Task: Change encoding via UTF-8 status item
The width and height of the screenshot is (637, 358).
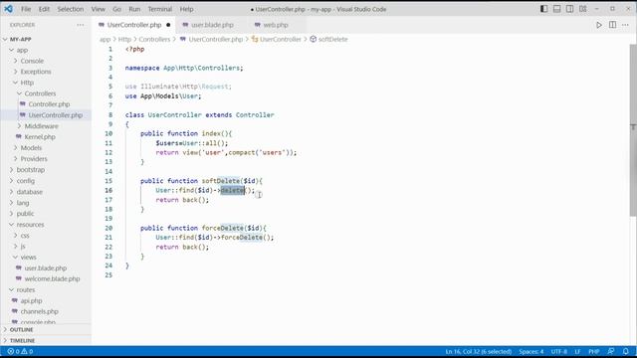Action: [558, 351]
